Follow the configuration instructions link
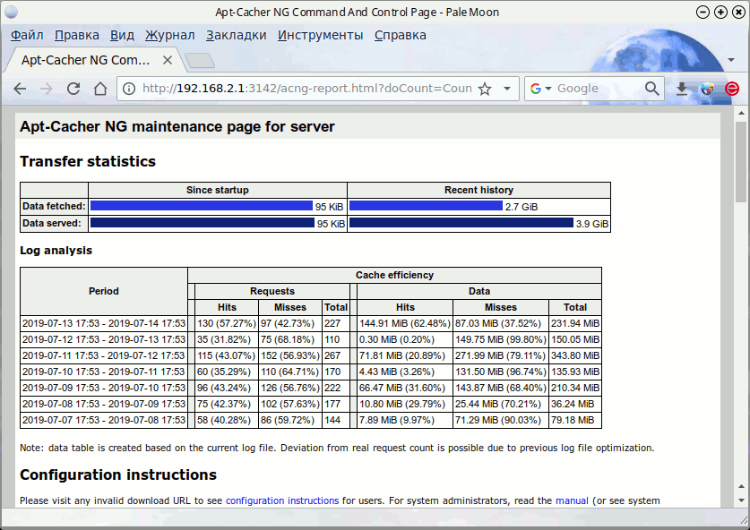 point(282,500)
